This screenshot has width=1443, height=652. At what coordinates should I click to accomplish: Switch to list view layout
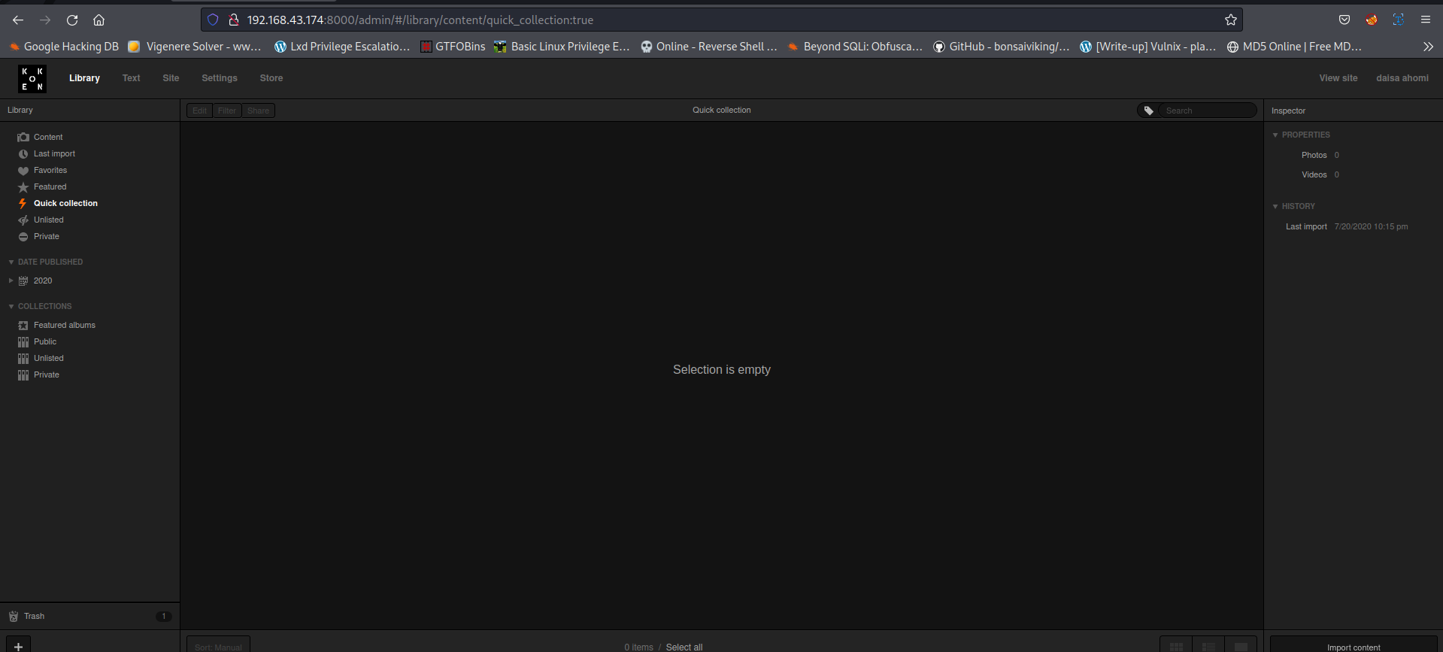coord(1208,645)
